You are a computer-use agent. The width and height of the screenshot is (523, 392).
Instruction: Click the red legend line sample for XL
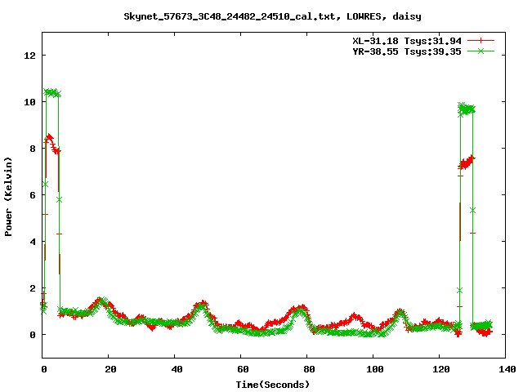pos(481,41)
